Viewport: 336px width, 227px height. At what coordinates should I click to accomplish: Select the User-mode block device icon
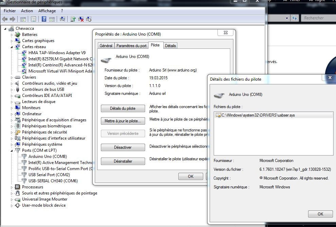18,205
